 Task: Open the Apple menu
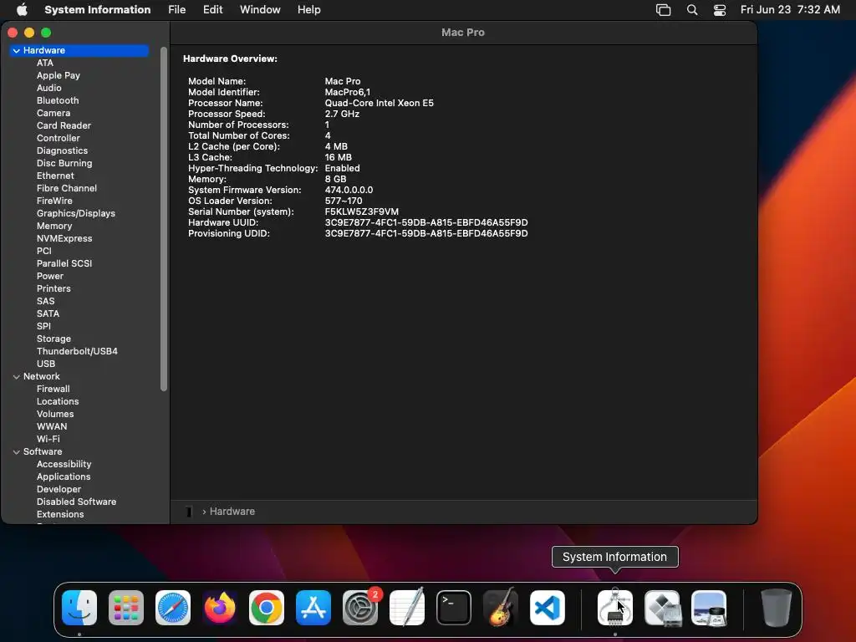22,9
